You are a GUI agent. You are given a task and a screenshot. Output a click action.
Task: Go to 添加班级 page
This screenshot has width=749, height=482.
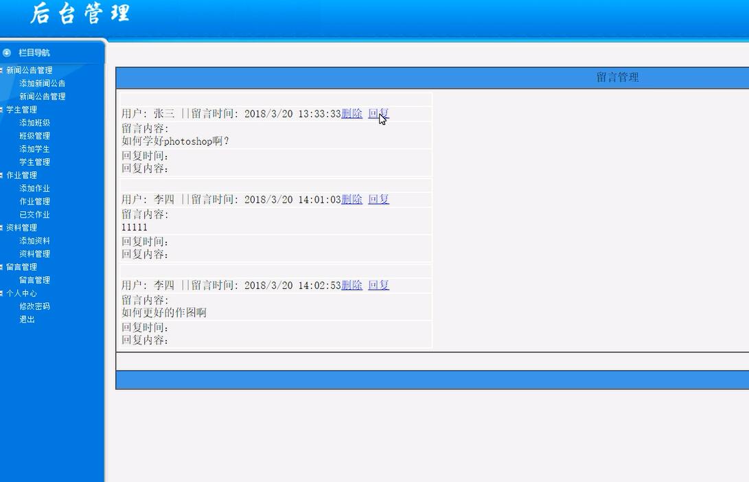pyautogui.click(x=34, y=122)
